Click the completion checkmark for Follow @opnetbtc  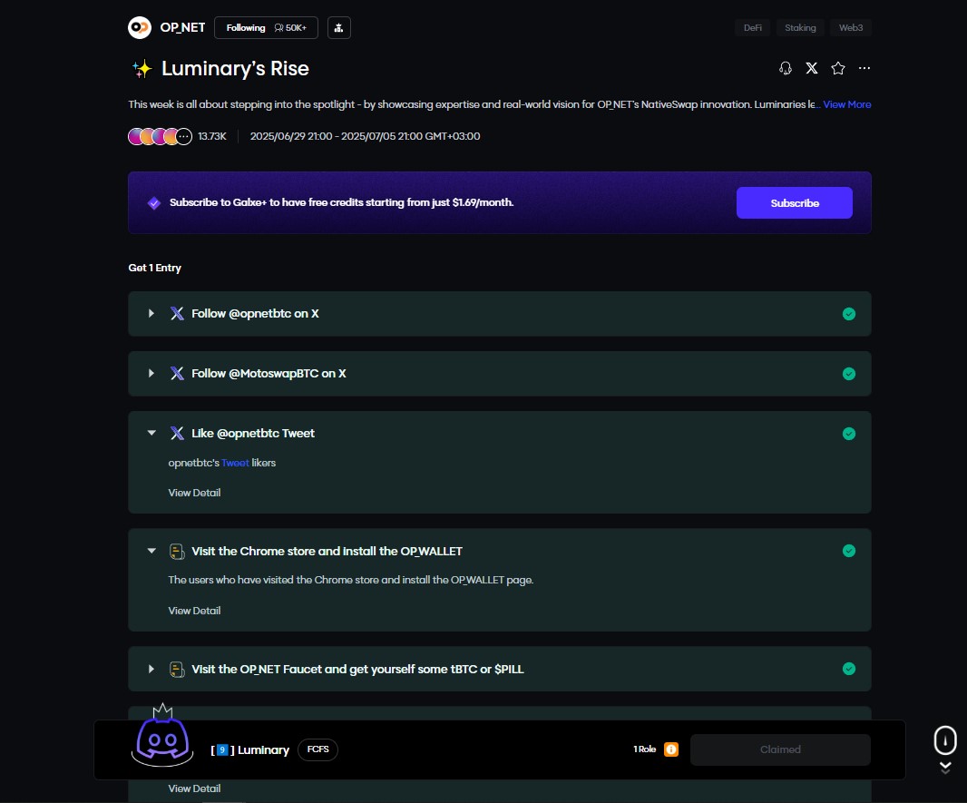[849, 314]
